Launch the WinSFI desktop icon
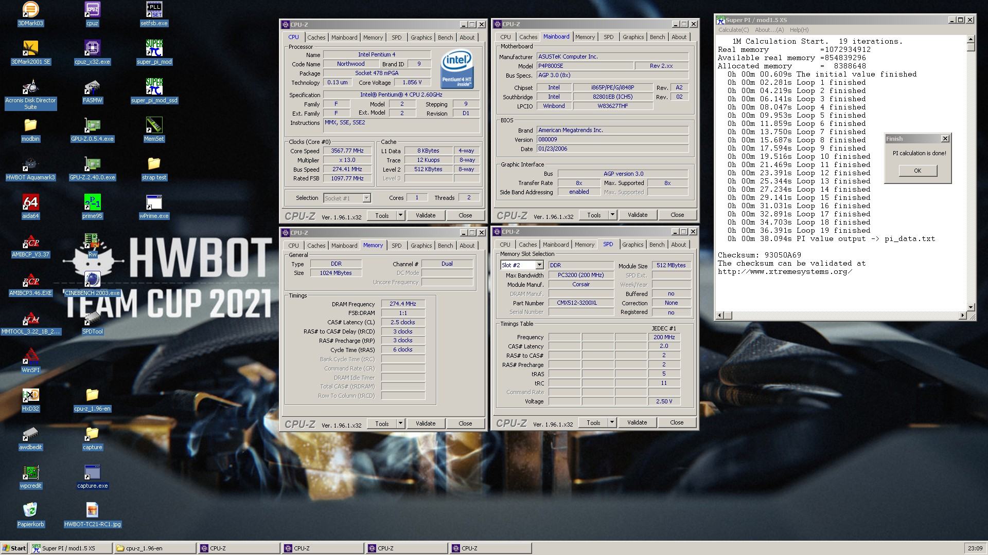988x555 pixels. tap(30, 361)
